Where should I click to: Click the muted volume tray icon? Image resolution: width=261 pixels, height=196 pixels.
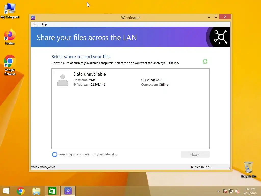point(237,191)
